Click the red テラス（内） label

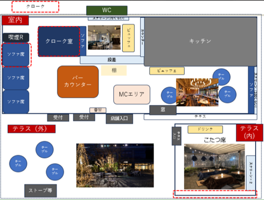coord(249,132)
